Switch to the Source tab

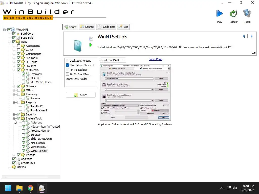click(x=87, y=27)
